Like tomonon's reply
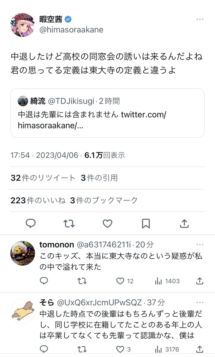 120,281
